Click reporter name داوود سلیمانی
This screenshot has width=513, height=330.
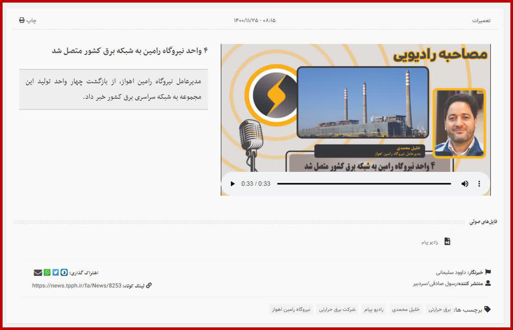[x=451, y=272]
